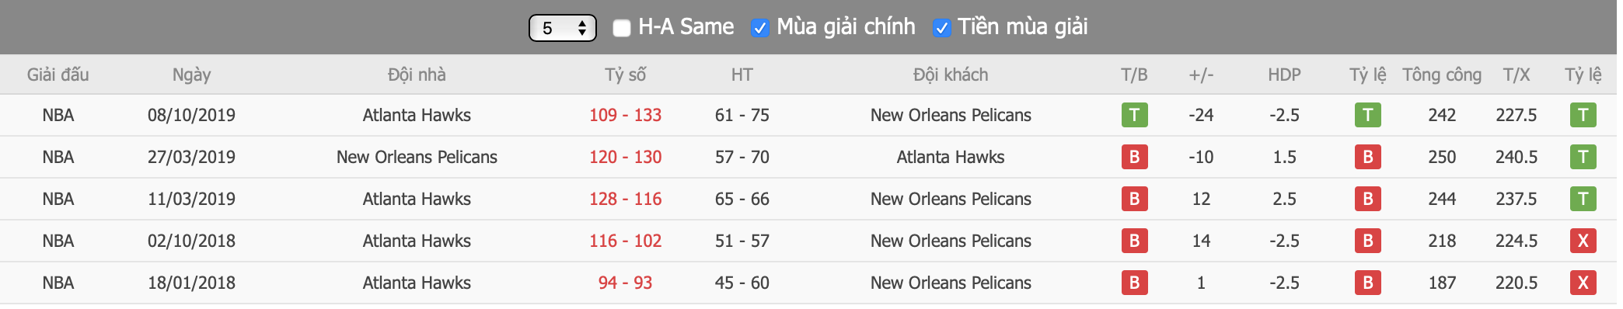The width and height of the screenshot is (1623, 309).
Task: Click green T badge in last column for 11/03/2019
Action: [x=1583, y=199]
